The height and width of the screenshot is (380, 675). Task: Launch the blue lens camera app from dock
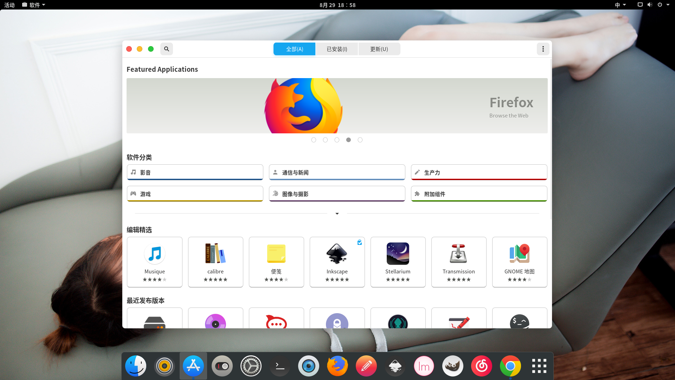click(x=309, y=366)
